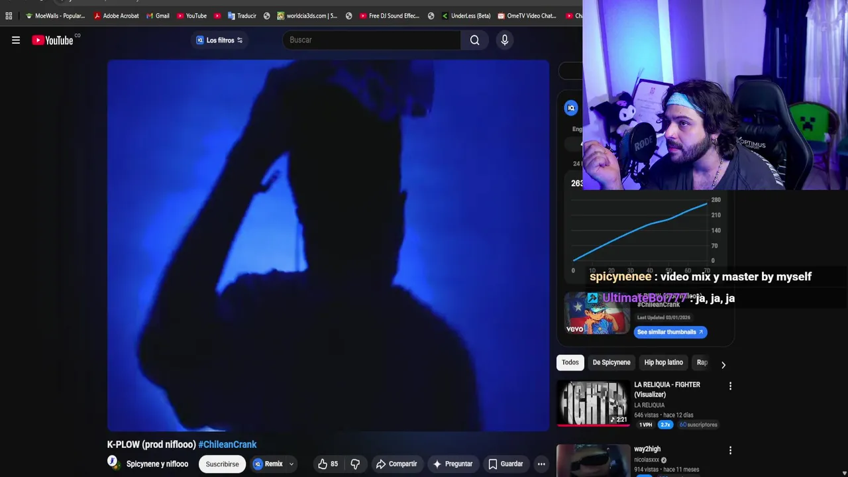Viewport: 848px width, 477px height.
Task: Dislike the video with thumbs down
Action: [355, 464]
